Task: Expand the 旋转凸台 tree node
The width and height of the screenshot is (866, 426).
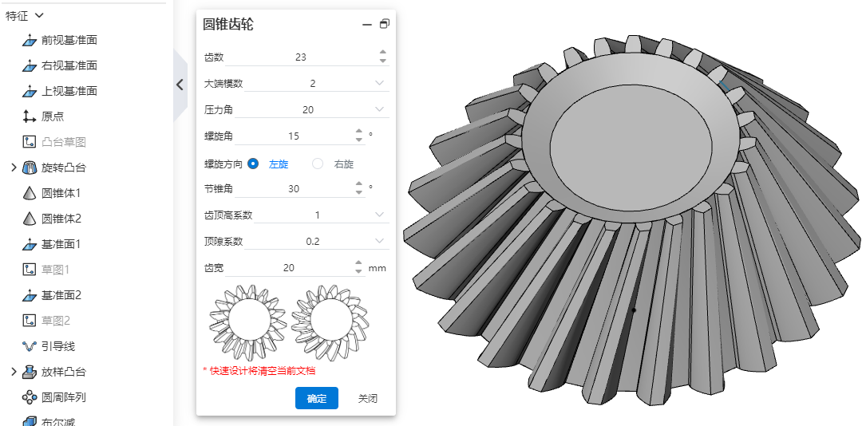Action: [x=14, y=168]
